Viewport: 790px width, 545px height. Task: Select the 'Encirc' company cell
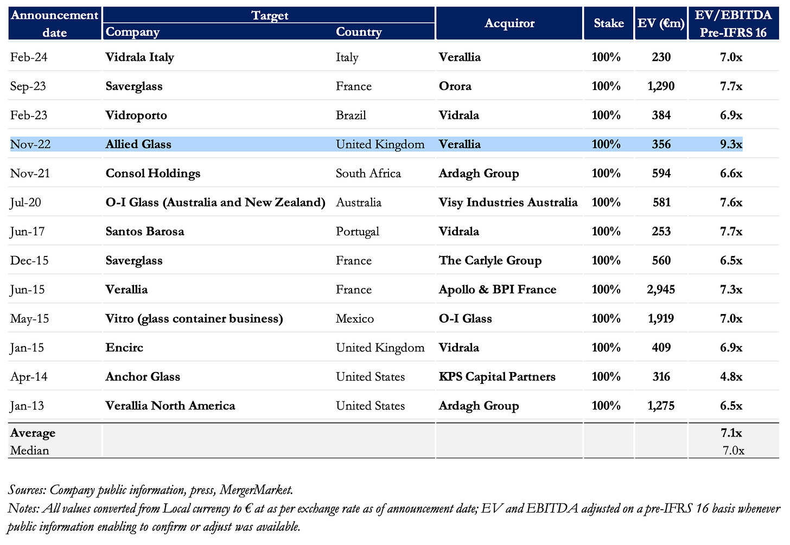tap(124, 348)
